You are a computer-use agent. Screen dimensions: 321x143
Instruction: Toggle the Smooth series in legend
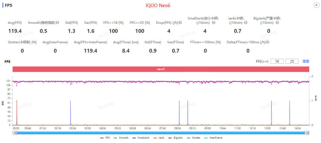coord(121,138)
